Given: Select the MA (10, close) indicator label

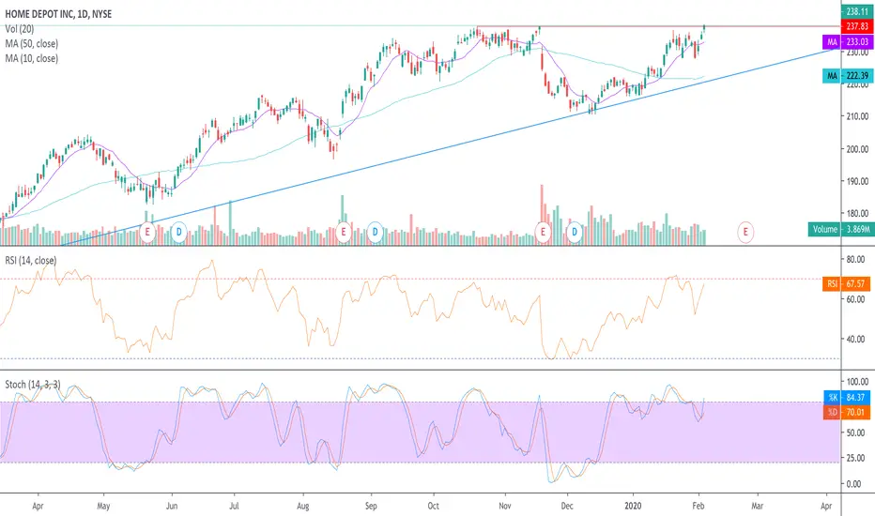Looking at the screenshot, I should (x=31, y=58).
